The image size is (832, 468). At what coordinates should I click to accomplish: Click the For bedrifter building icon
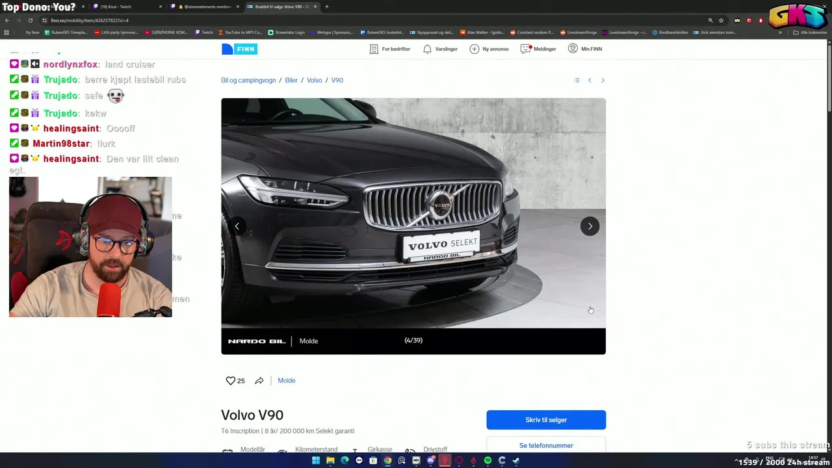[x=374, y=49]
